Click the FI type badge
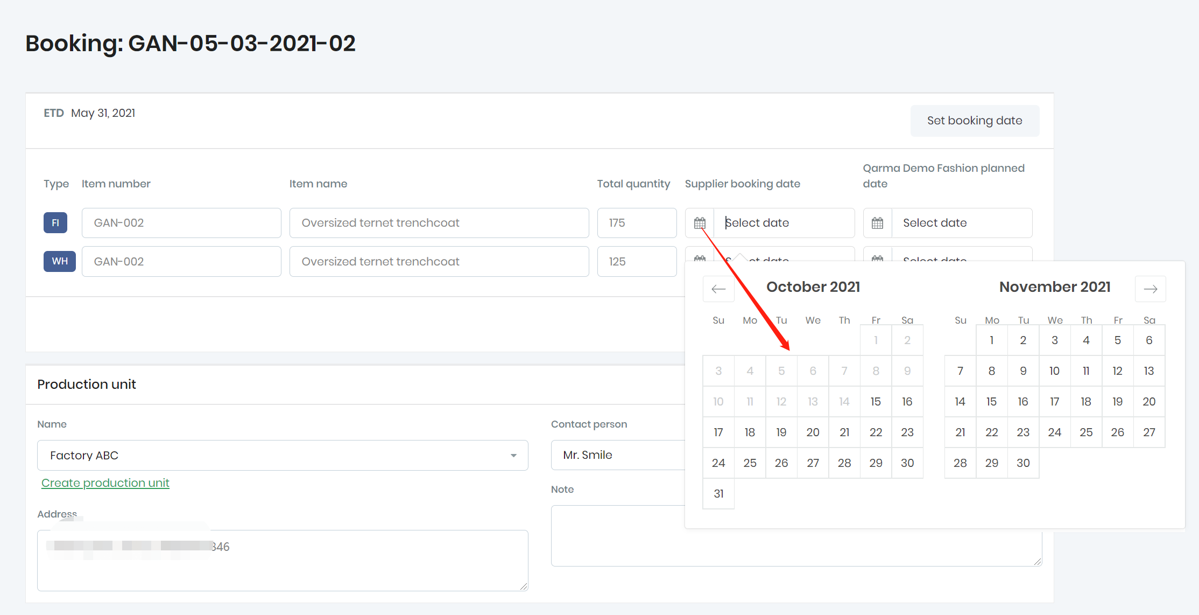 [x=55, y=223]
